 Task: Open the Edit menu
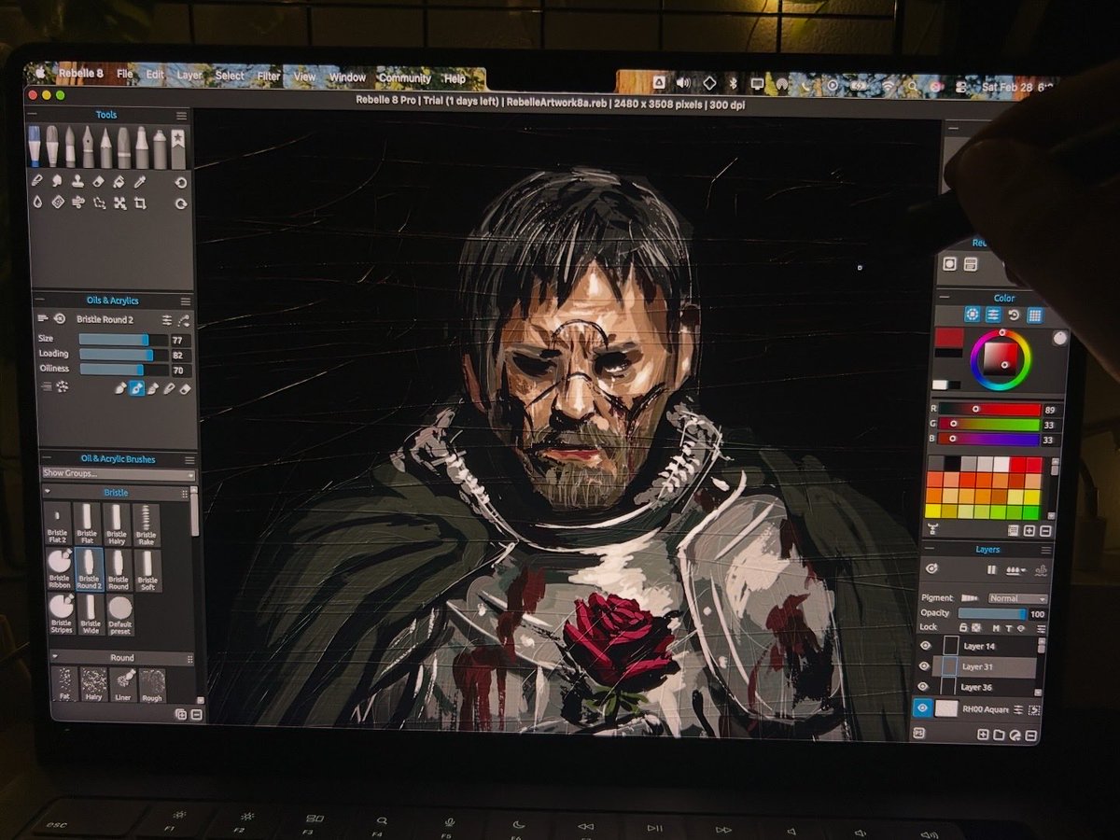click(154, 75)
